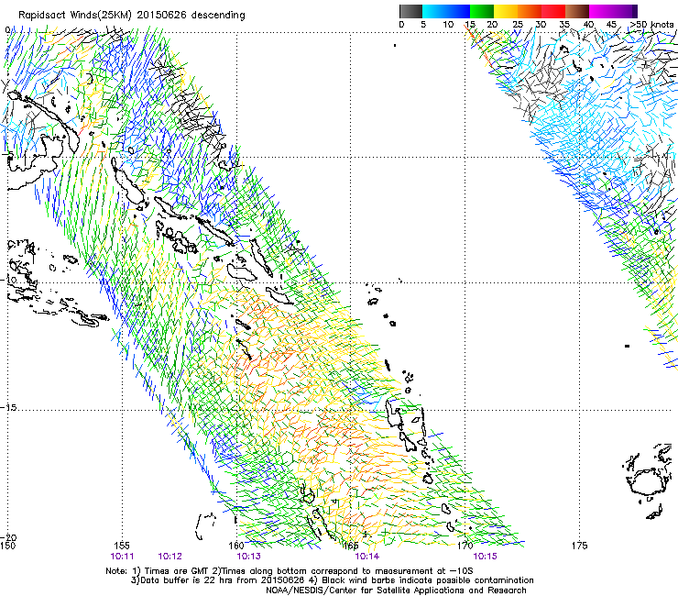This screenshot has width=678, height=596.
Task: Click the green 15–20 knots legend swatch
Action: pyautogui.click(x=482, y=11)
